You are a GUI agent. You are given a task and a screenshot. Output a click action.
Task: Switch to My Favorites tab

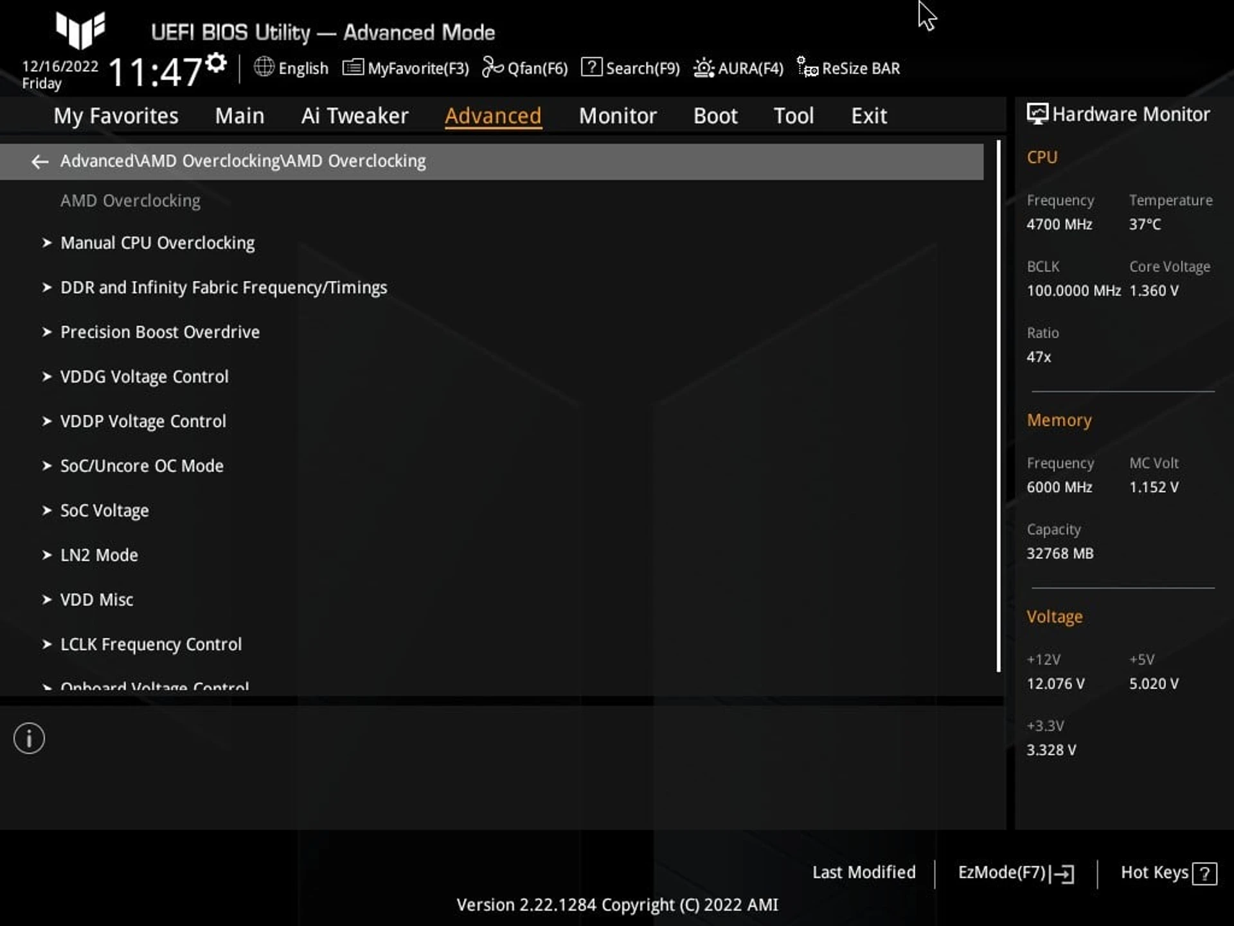[x=116, y=116]
